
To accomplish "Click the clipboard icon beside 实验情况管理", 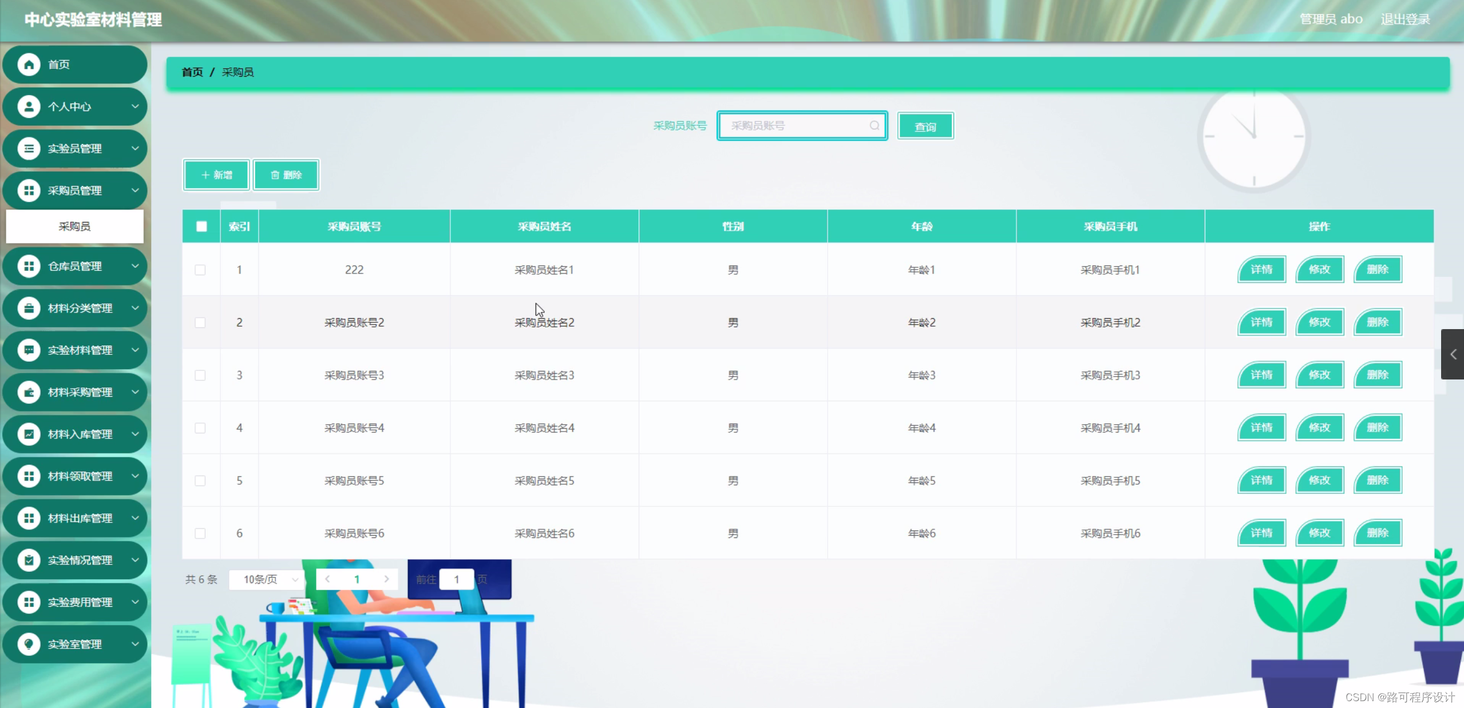I will click(x=29, y=560).
